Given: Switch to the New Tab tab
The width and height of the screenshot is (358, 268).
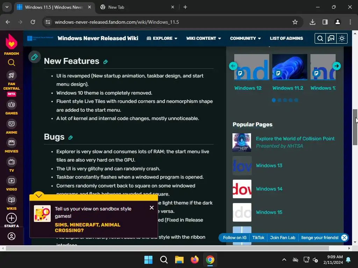Looking at the screenshot, I should (x=137, y=7).
